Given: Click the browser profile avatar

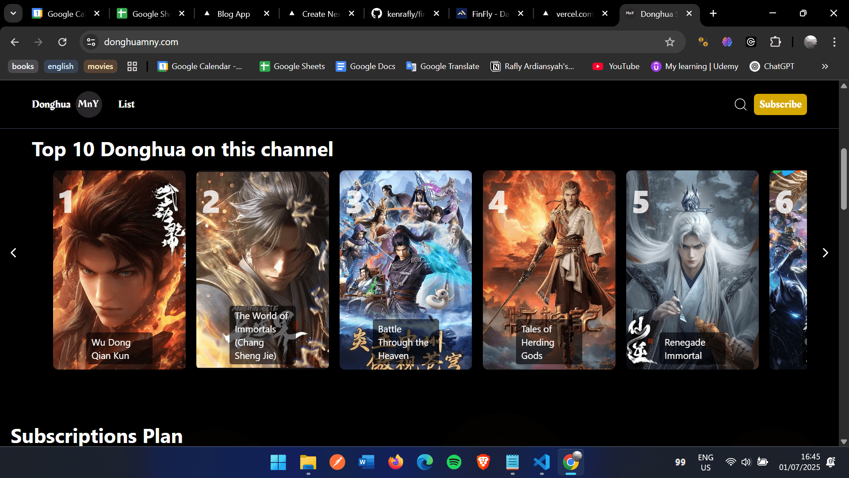Looking at the screenshot, I should point(811,42).
